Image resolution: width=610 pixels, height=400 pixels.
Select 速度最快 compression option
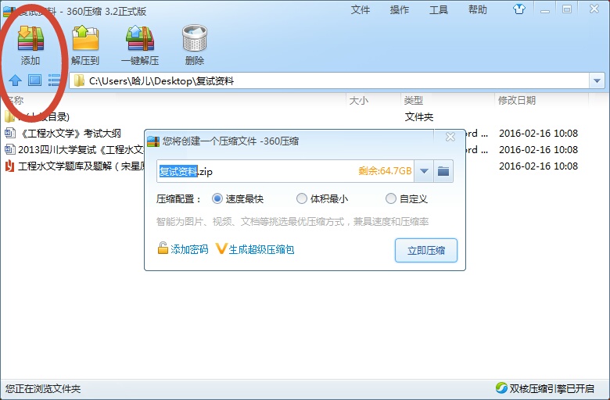[217, 198]
